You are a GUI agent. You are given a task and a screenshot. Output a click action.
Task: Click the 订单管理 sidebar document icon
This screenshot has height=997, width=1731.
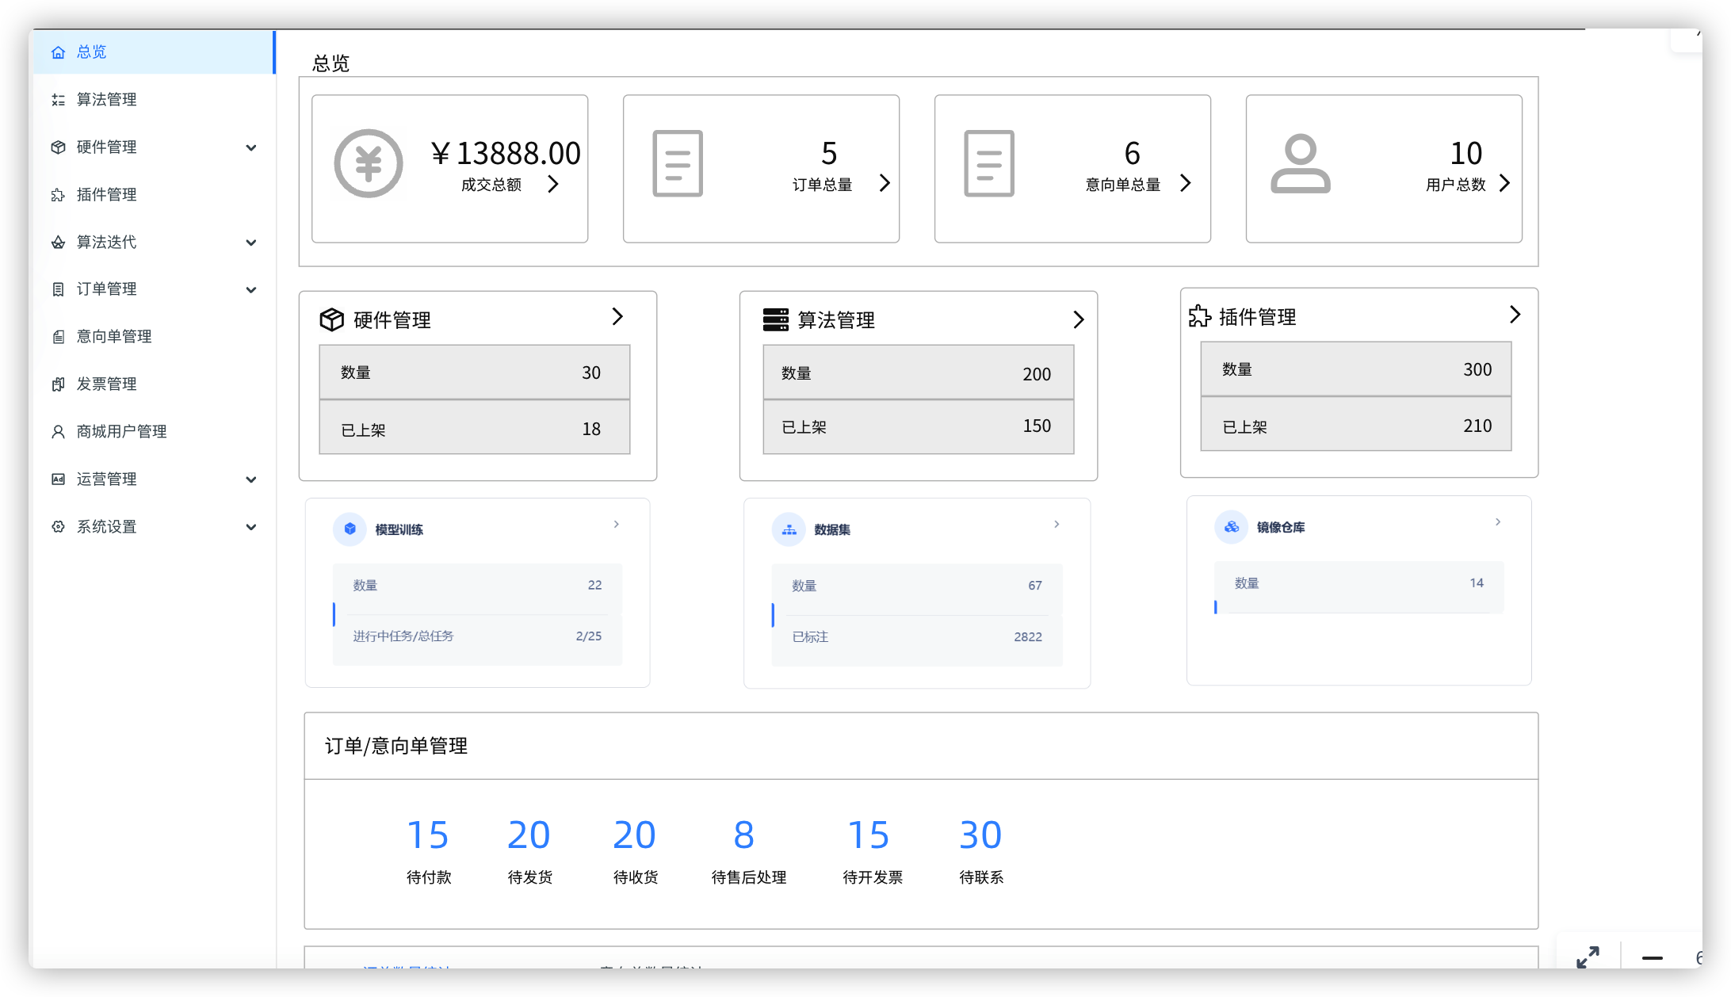tap(58, 289)
